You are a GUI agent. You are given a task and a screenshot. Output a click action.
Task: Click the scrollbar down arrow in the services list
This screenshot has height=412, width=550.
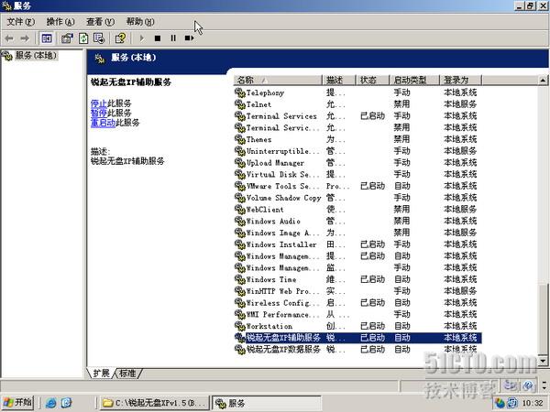[543, 361]
